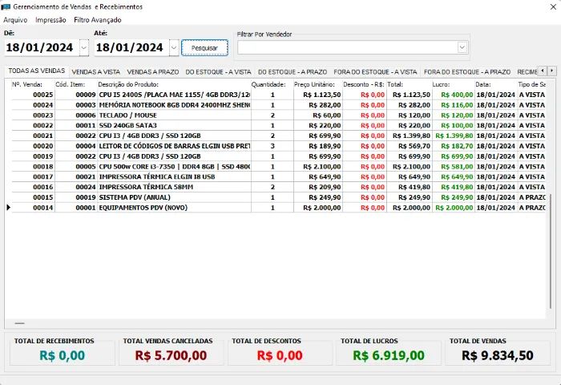Select sale number 00021 cell
Image resolution: width=561 pixels, height=385 pixels.
[x=34, y=136]
